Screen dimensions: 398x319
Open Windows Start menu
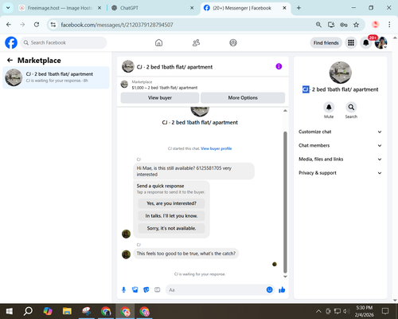(10, 311)
